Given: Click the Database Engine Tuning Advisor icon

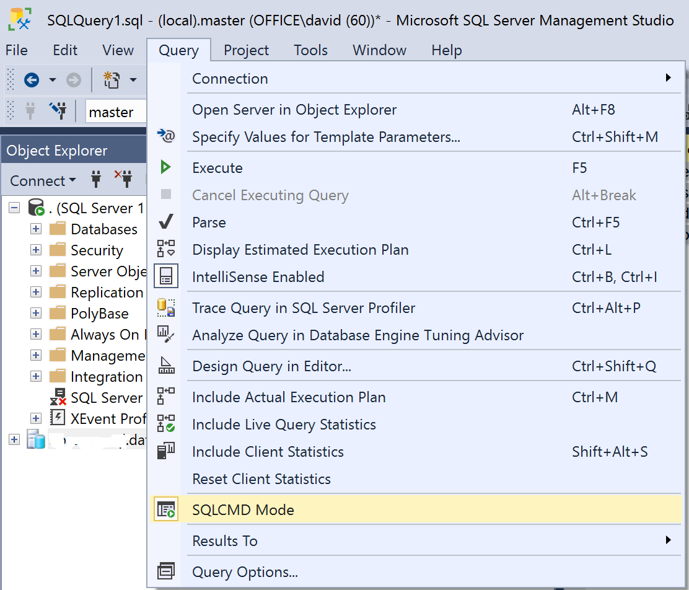Looking at the screenshot, I should click(x=166, y=335).
